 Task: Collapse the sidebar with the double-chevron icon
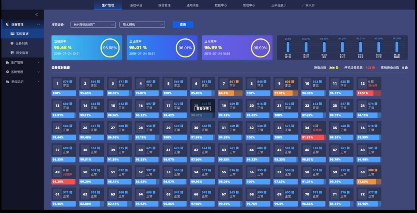coord(37,14)
